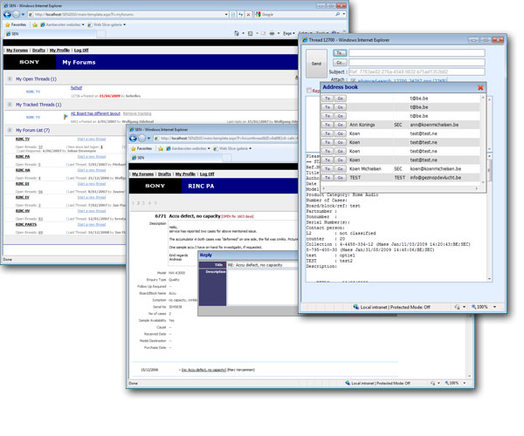Click tracking flag beside AE Board thread
This screenshot has width=524, height=436.
click(x=65, y=117)
